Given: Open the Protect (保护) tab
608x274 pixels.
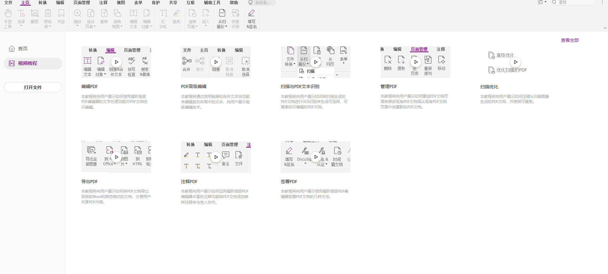Looking at the screenshot, I should coord(156,3).
